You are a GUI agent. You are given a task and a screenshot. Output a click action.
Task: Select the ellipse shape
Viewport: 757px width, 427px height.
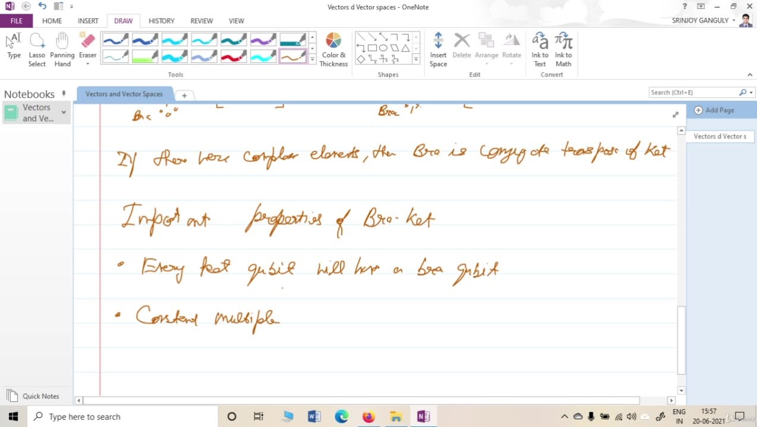pyautogui.click(x=383, y=48)
